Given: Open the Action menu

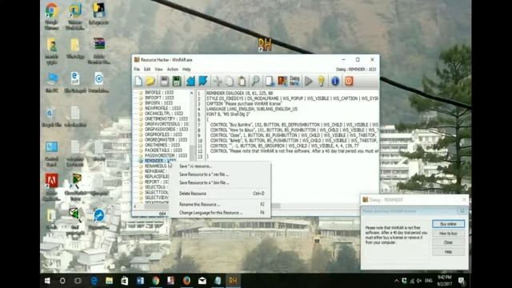Looking at the screenshot, I should point(173,70).
